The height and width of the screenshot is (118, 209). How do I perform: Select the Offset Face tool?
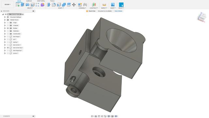[69, 5]
